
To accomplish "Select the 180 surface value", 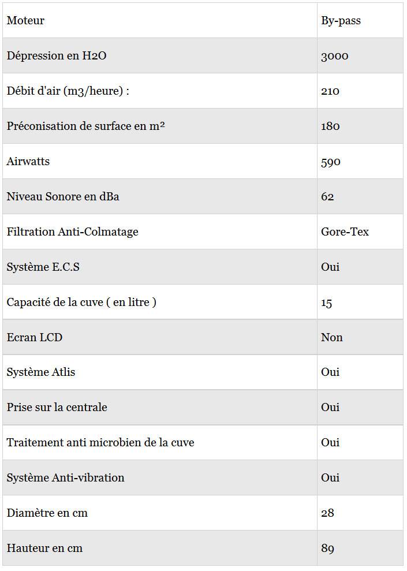I will [330, 126].
